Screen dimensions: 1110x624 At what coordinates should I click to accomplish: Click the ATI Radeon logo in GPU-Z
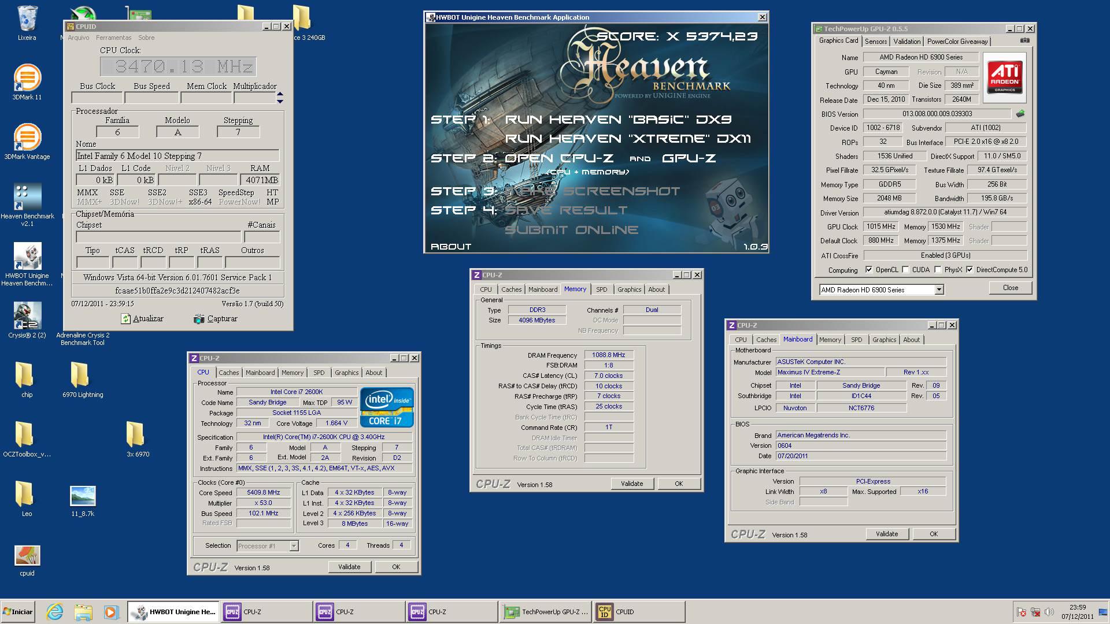click(1005, 77)
